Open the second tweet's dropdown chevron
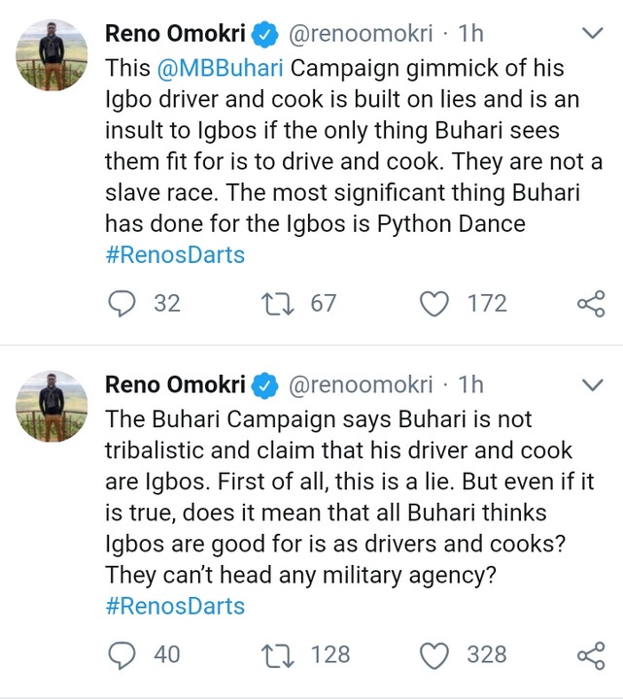Viewport: 623px width, 699px height. pos(591,386)
